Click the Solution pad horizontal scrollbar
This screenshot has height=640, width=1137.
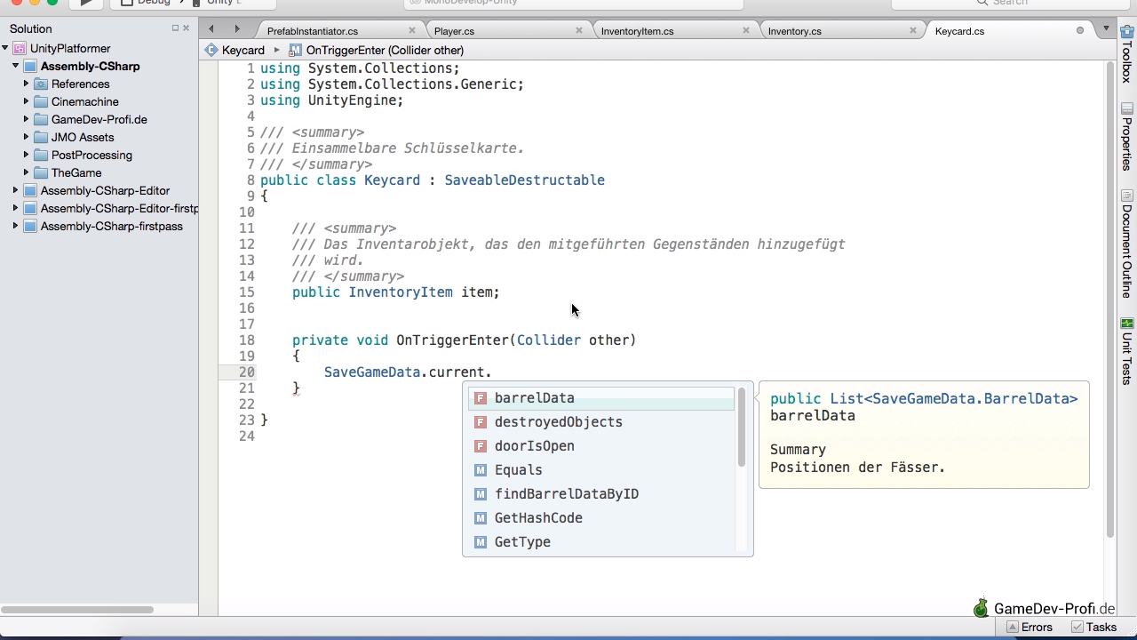pyautogui.click(x=78, y=610)
